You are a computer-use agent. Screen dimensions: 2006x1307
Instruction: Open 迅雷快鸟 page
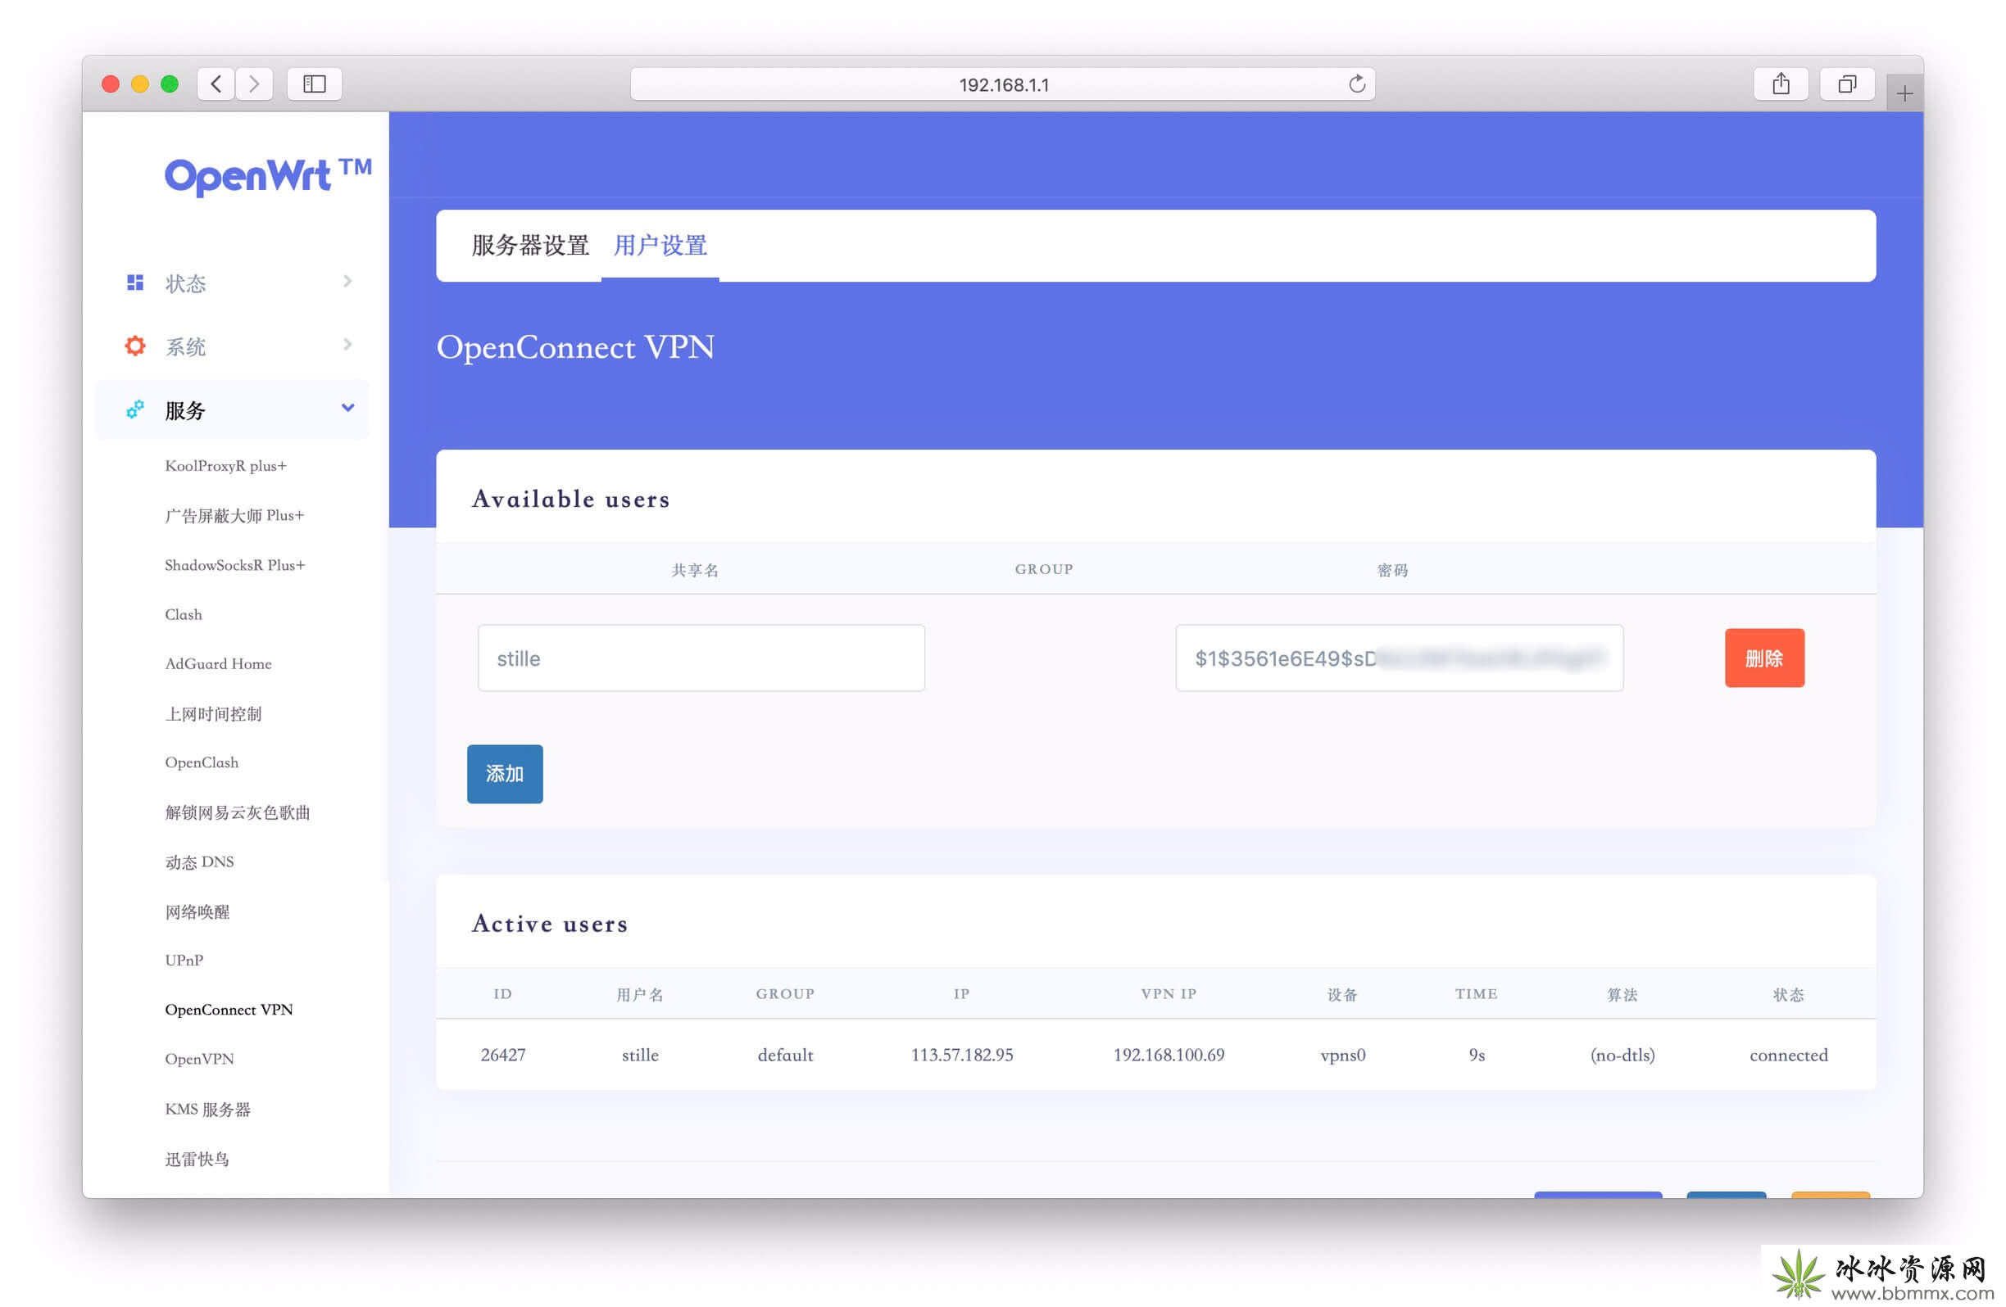(197, 1160)
